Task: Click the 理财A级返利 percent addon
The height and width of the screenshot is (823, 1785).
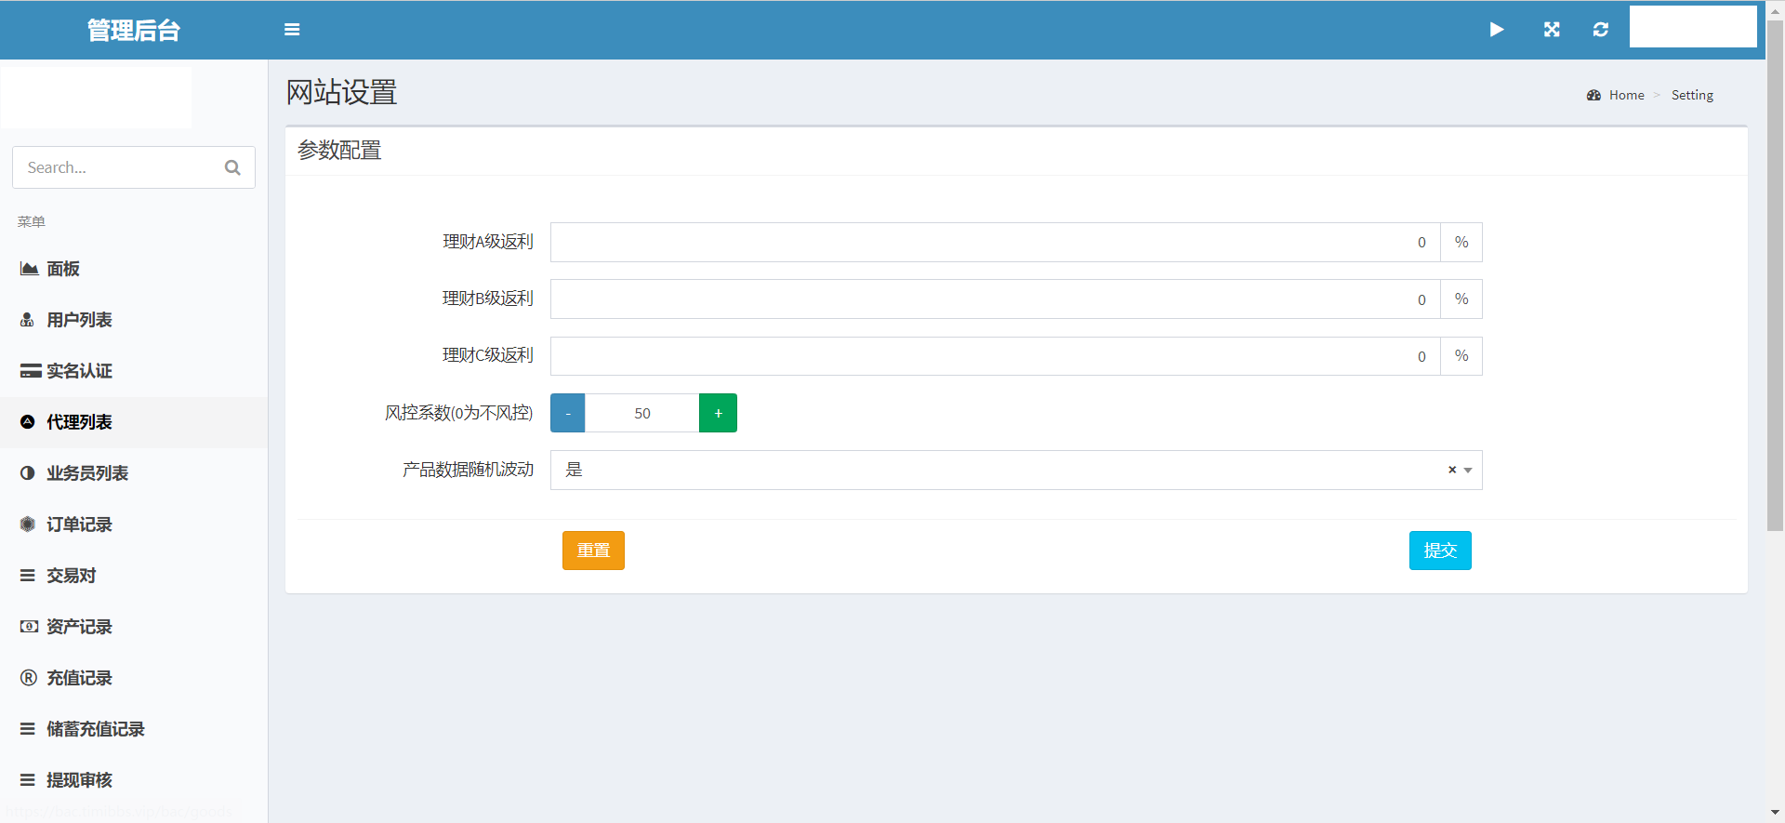Action: pos(1461,242)
